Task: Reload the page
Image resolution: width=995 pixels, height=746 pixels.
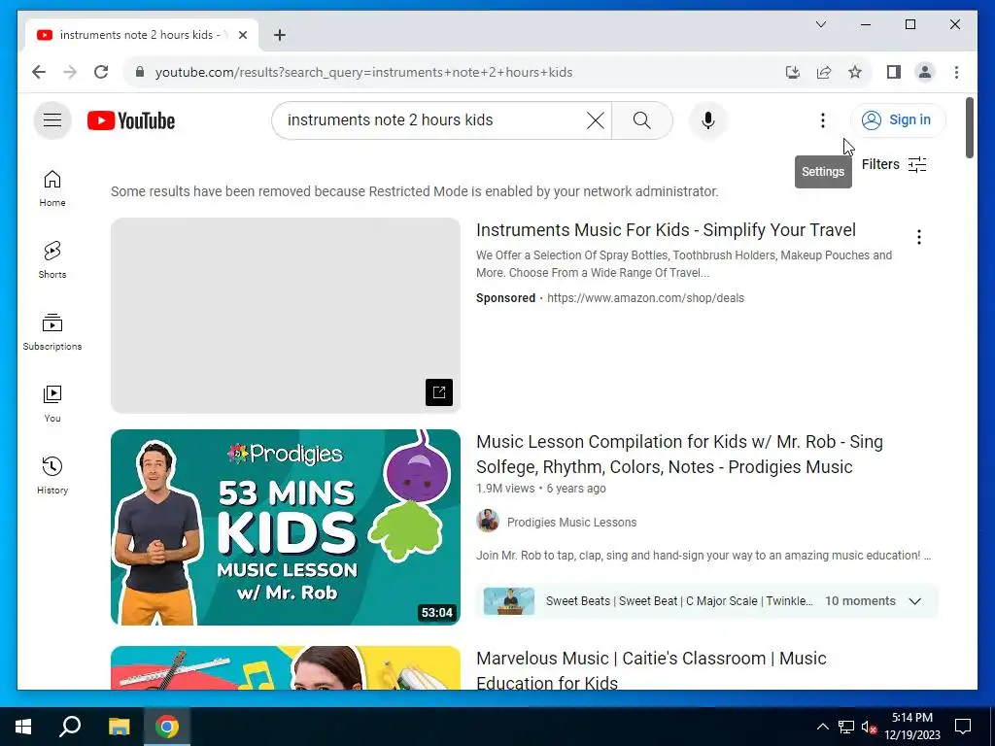Action: [101, 72]
